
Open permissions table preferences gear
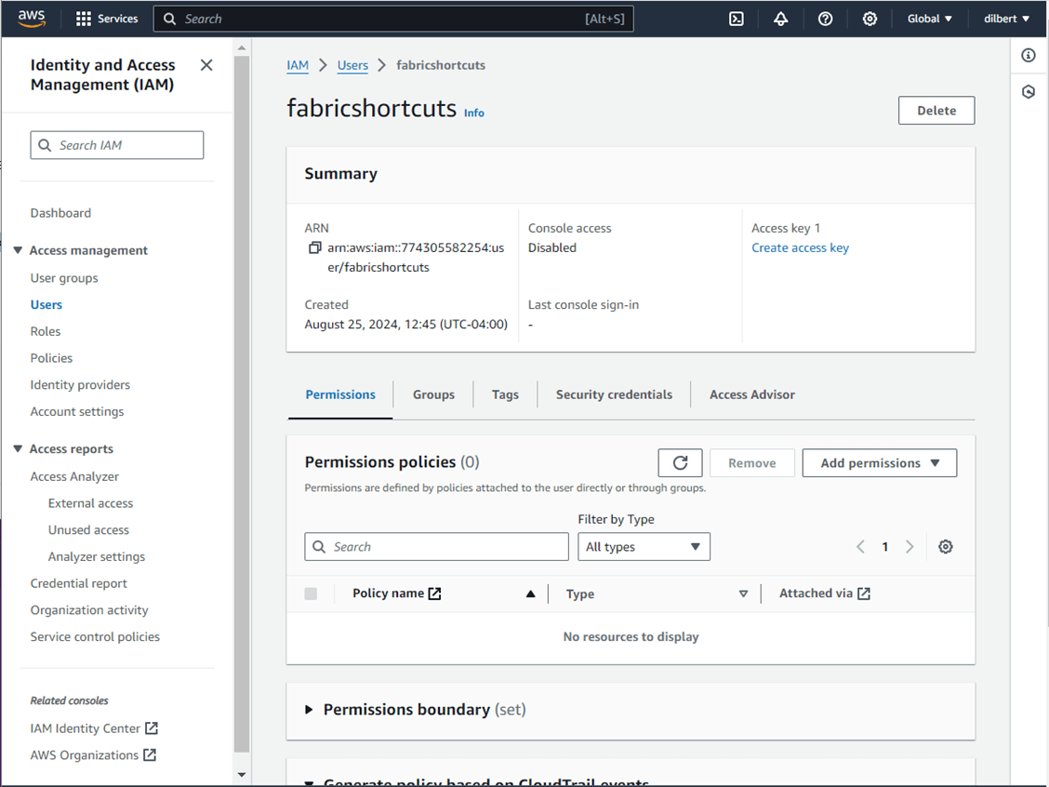pos(946,547)
